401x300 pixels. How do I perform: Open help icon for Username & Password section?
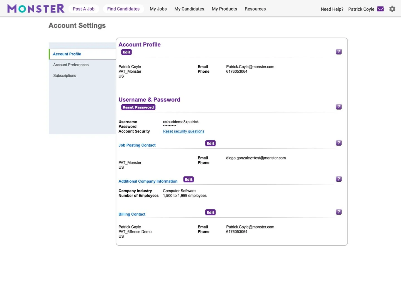339,107
